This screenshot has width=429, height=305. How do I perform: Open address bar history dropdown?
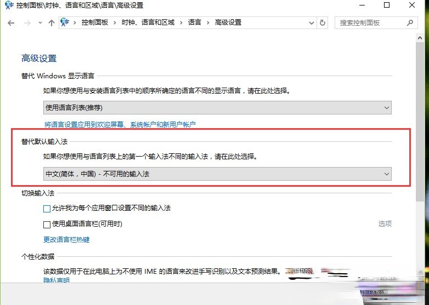312,23
